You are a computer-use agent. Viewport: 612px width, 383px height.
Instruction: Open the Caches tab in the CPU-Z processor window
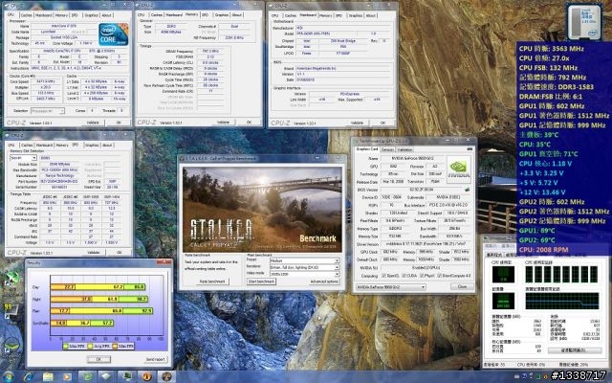[26, 15]
